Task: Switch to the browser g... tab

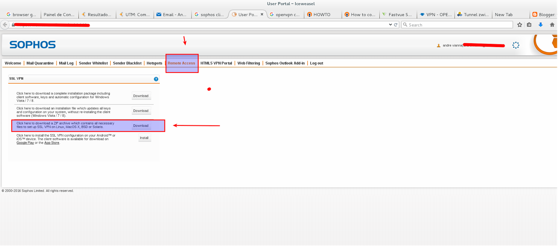Action: pos(21,15)
